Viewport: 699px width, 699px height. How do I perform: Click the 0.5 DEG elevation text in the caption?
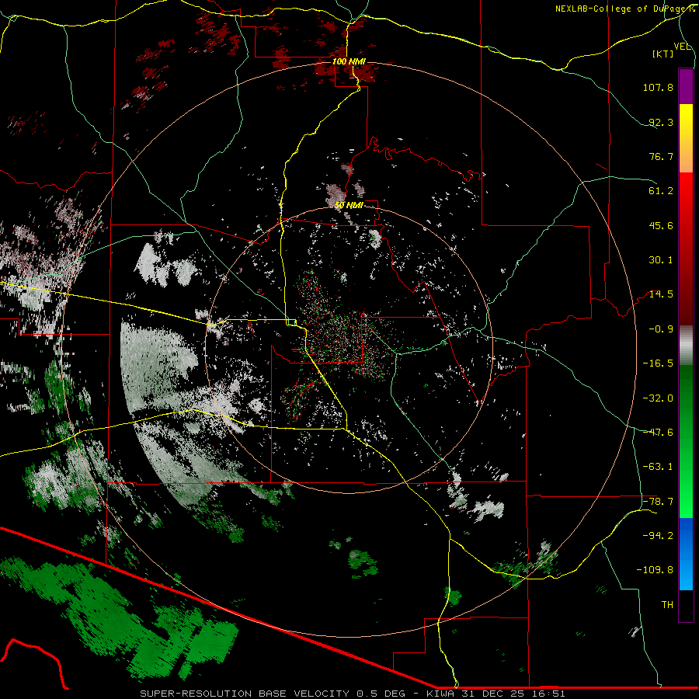(381, 694)
